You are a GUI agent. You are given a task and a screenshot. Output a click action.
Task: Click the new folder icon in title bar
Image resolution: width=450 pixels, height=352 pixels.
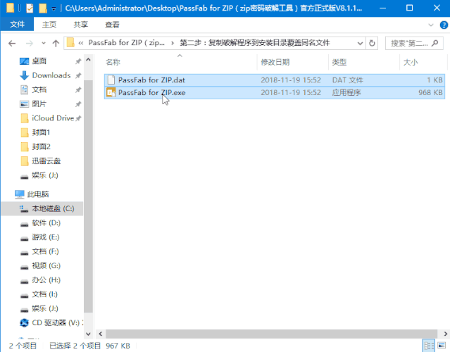click(x=43, y=8)
